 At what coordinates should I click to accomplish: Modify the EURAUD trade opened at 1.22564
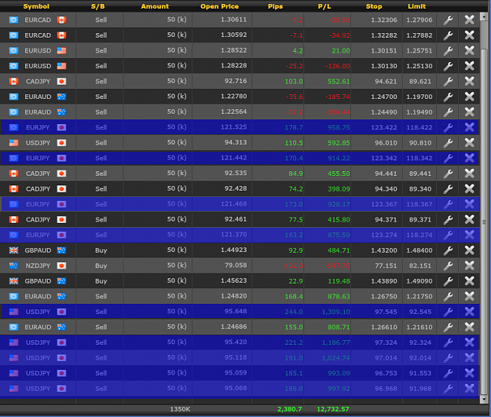(x=448, y=112)
